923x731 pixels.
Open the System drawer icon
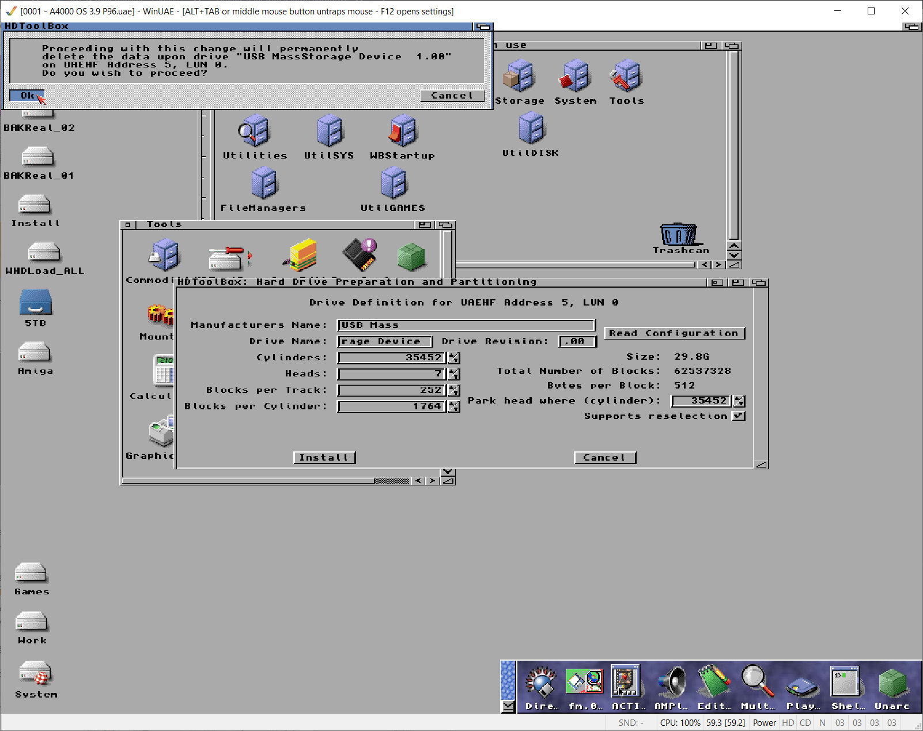point(575,77)
